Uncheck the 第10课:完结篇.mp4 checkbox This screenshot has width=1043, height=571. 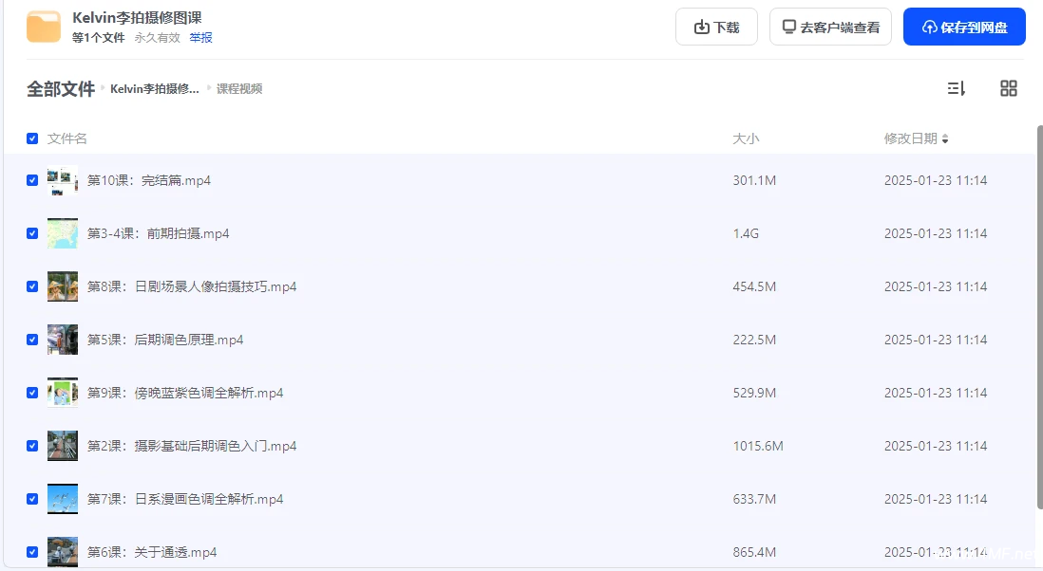[x=32, y=180]
